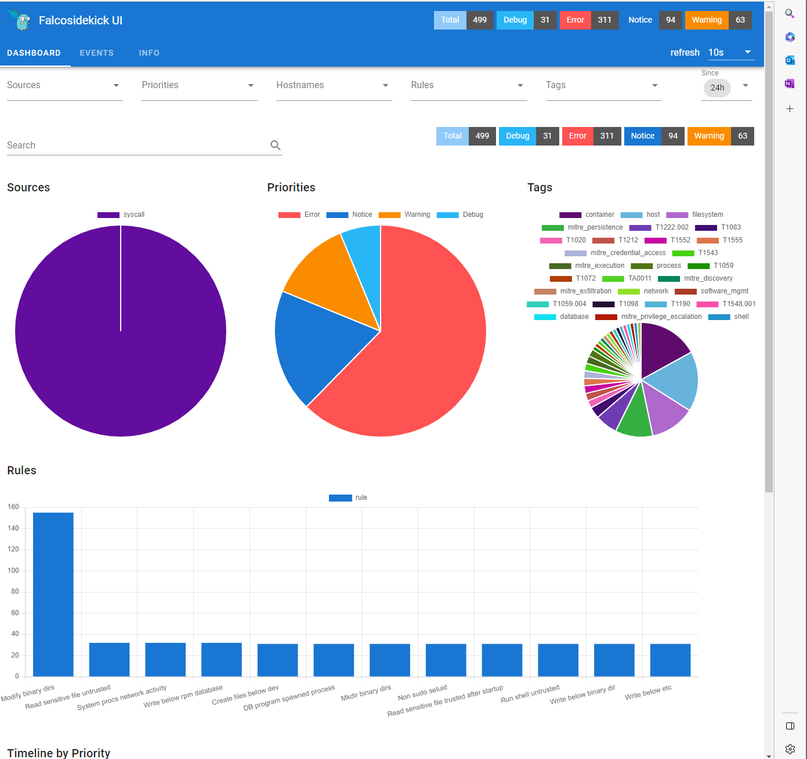The image size is (807, 759).
Task: Open Outlook sidebar icon
Action: 790,60
